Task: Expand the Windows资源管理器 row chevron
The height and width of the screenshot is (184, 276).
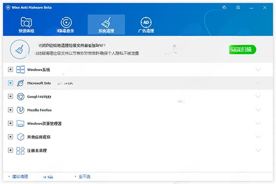Action: click(258, 123)
